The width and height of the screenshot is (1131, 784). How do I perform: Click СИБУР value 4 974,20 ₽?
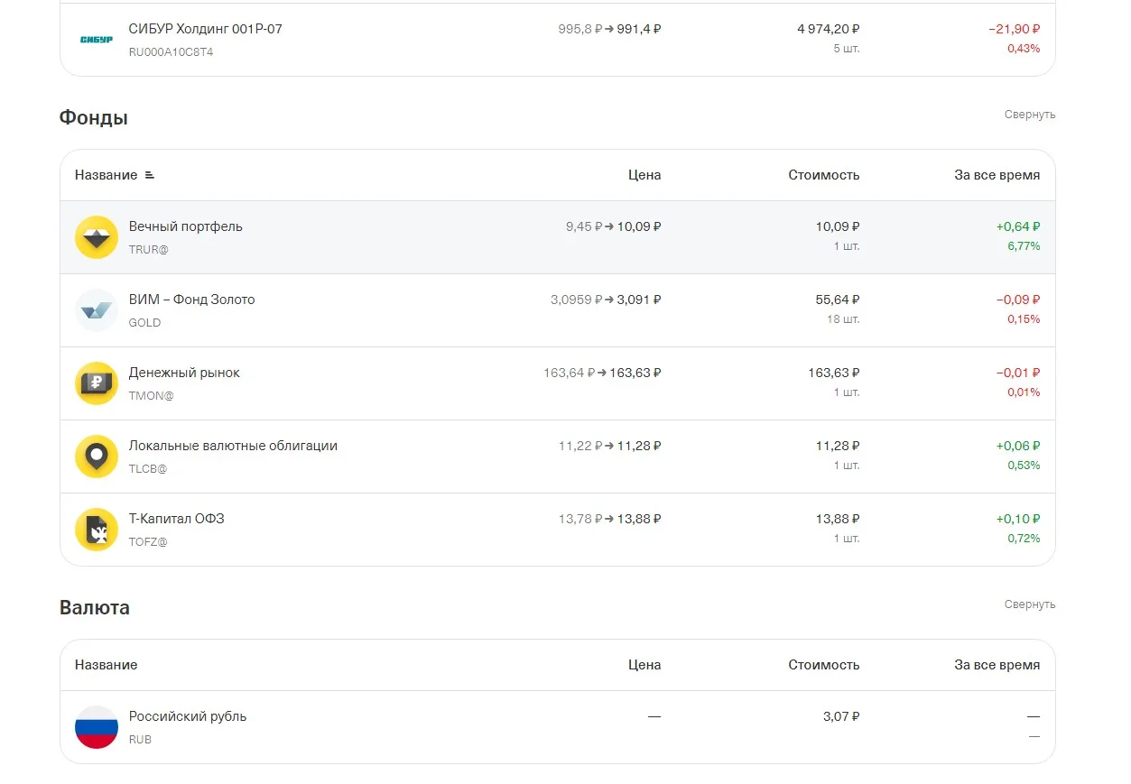point(829,29)
